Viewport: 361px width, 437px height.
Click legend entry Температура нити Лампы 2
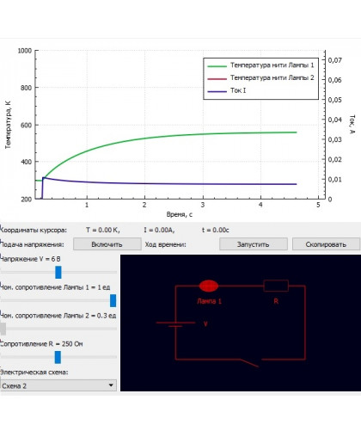(x=260, y=78)
